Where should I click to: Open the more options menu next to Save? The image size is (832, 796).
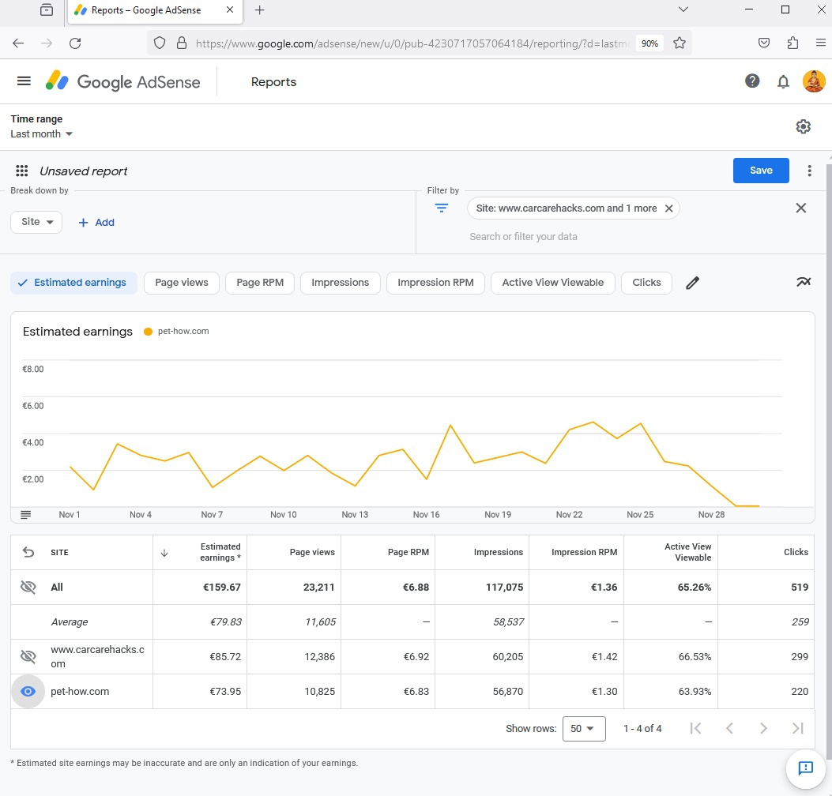[809, 171]
